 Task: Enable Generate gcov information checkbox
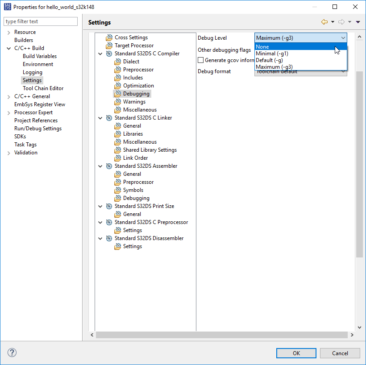tap(200, 60)
